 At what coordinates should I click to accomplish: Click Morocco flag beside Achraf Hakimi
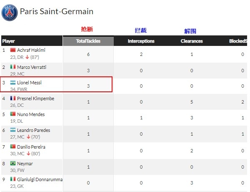click(x=13, y=50)
